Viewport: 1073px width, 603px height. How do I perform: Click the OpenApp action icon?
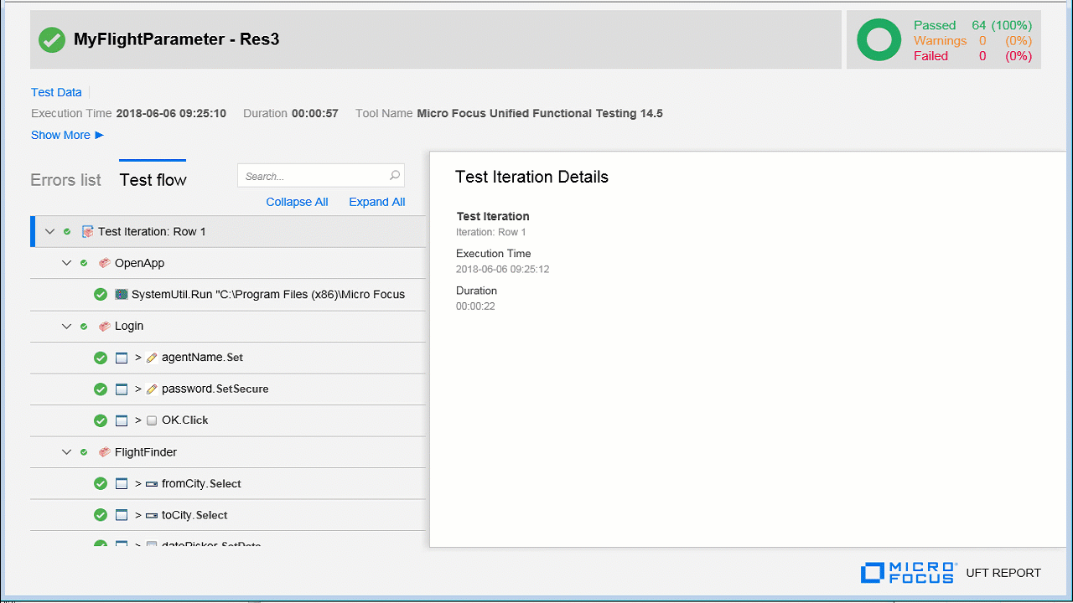[x=104, y=263]
